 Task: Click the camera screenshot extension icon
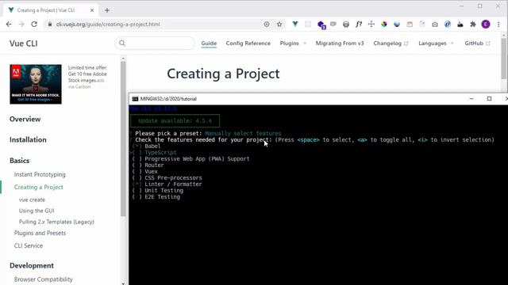point(435,25)
